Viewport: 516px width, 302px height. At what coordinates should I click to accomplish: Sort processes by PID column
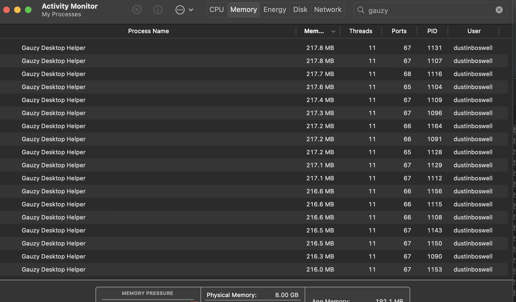click(x=432, y=31)
